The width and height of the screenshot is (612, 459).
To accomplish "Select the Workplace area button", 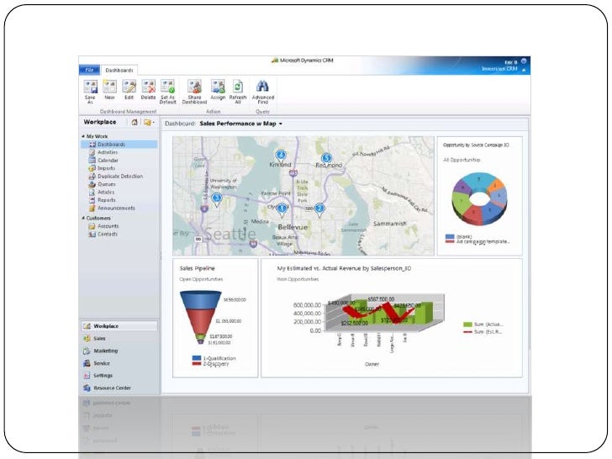I will 119,326.
